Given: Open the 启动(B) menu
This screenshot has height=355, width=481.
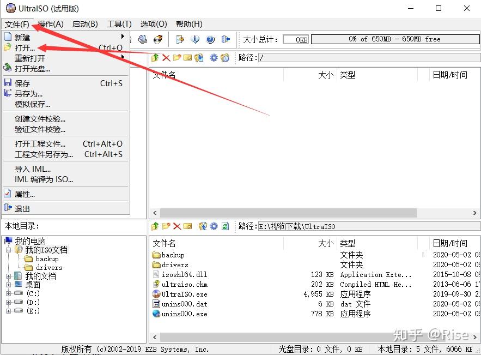Looking at the screenshot, I should 85,24.
